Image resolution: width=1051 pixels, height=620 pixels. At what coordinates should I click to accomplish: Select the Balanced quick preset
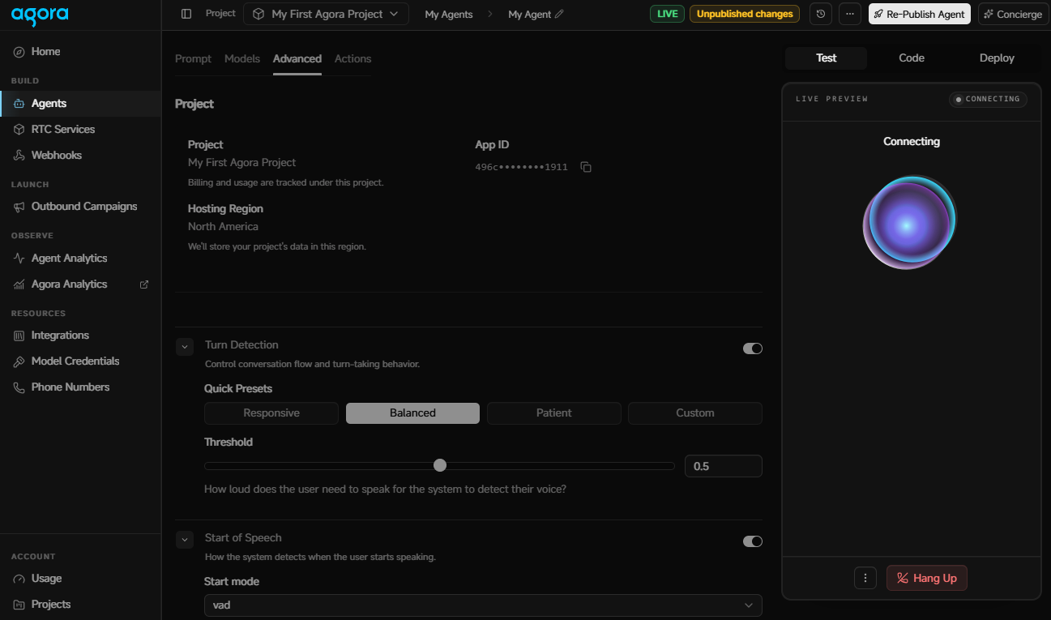[412, 413]
